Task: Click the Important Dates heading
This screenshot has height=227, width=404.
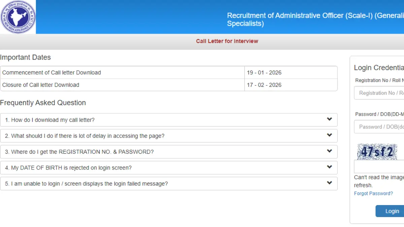Action: [x=26, y=57]
